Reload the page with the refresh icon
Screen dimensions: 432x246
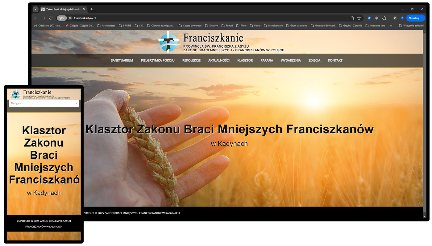pyautogui.click(x=51, y=18)
